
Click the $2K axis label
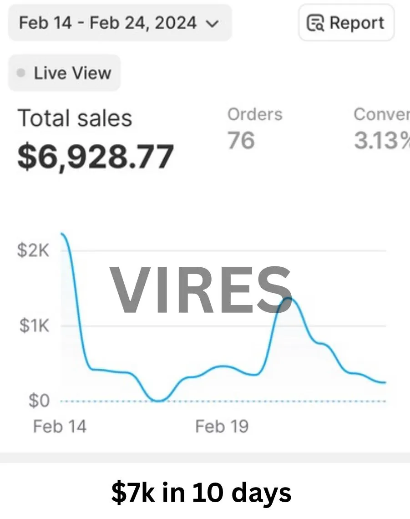coord(33,250)
